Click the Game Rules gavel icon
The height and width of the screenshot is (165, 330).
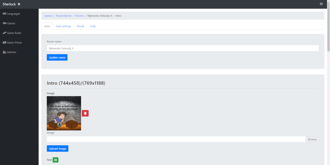pyautogui.click(x=4, y=33)
